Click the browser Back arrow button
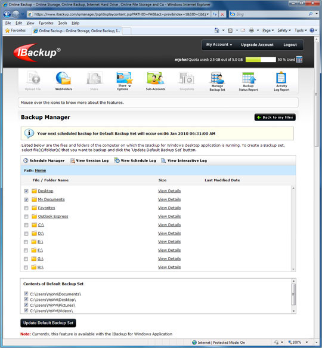 7,14
